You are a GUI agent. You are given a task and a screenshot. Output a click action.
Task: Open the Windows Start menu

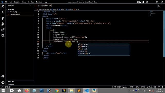(3, 91)
